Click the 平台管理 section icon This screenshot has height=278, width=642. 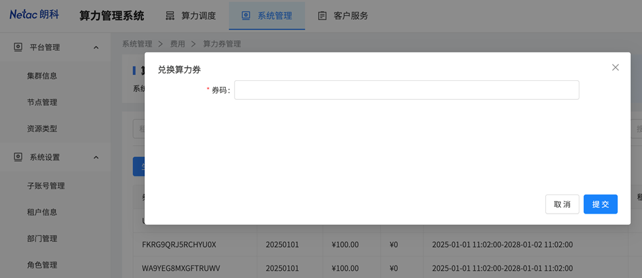18,47
